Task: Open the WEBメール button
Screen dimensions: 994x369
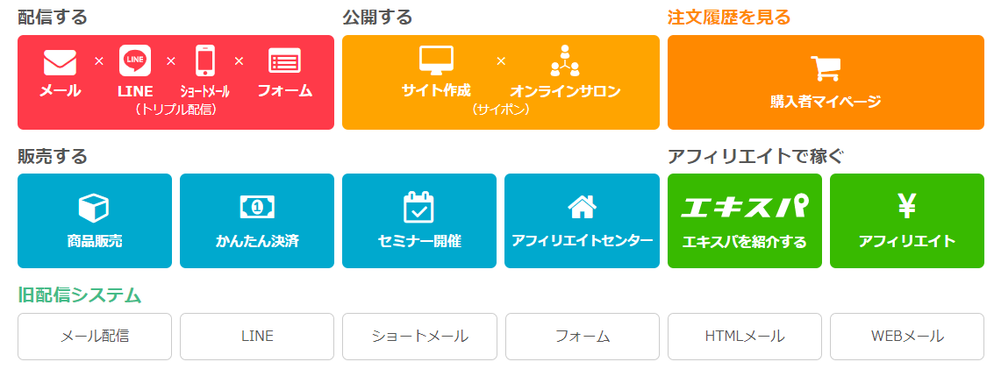Action: click(x=907, y=336)
